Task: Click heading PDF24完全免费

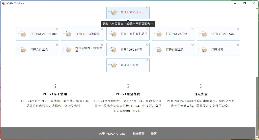Action: pyautogui.click(x=128, y=94)
